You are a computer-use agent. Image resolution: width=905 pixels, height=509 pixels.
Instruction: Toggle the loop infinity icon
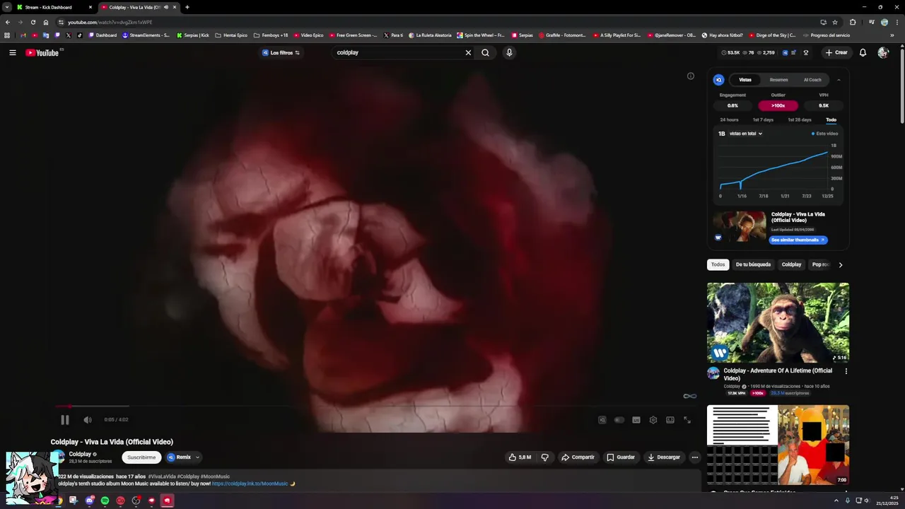pos(690,396)
